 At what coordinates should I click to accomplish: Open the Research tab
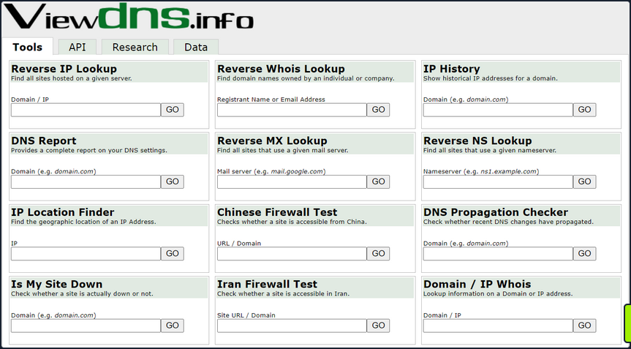tap(135, 47)
